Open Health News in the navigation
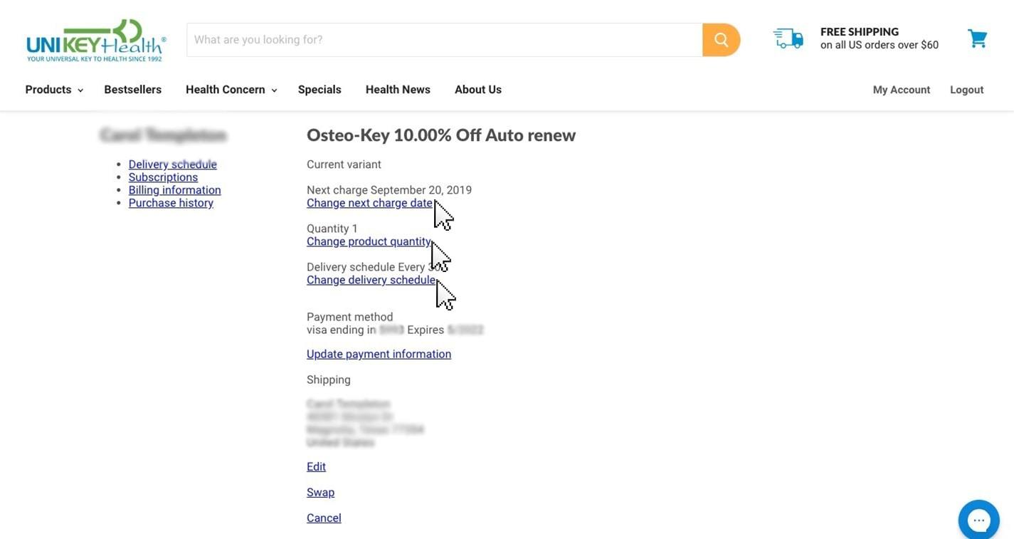The width and height of the screenshot is (1014, 539). coord(398,90)
